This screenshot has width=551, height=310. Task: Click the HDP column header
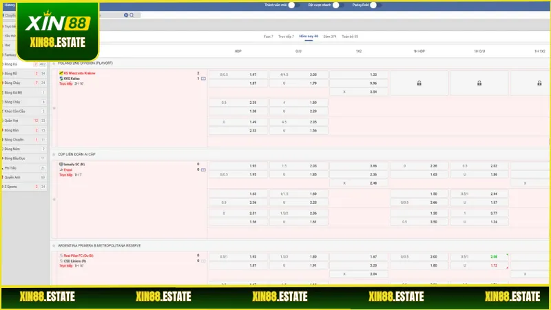point(238,51)
